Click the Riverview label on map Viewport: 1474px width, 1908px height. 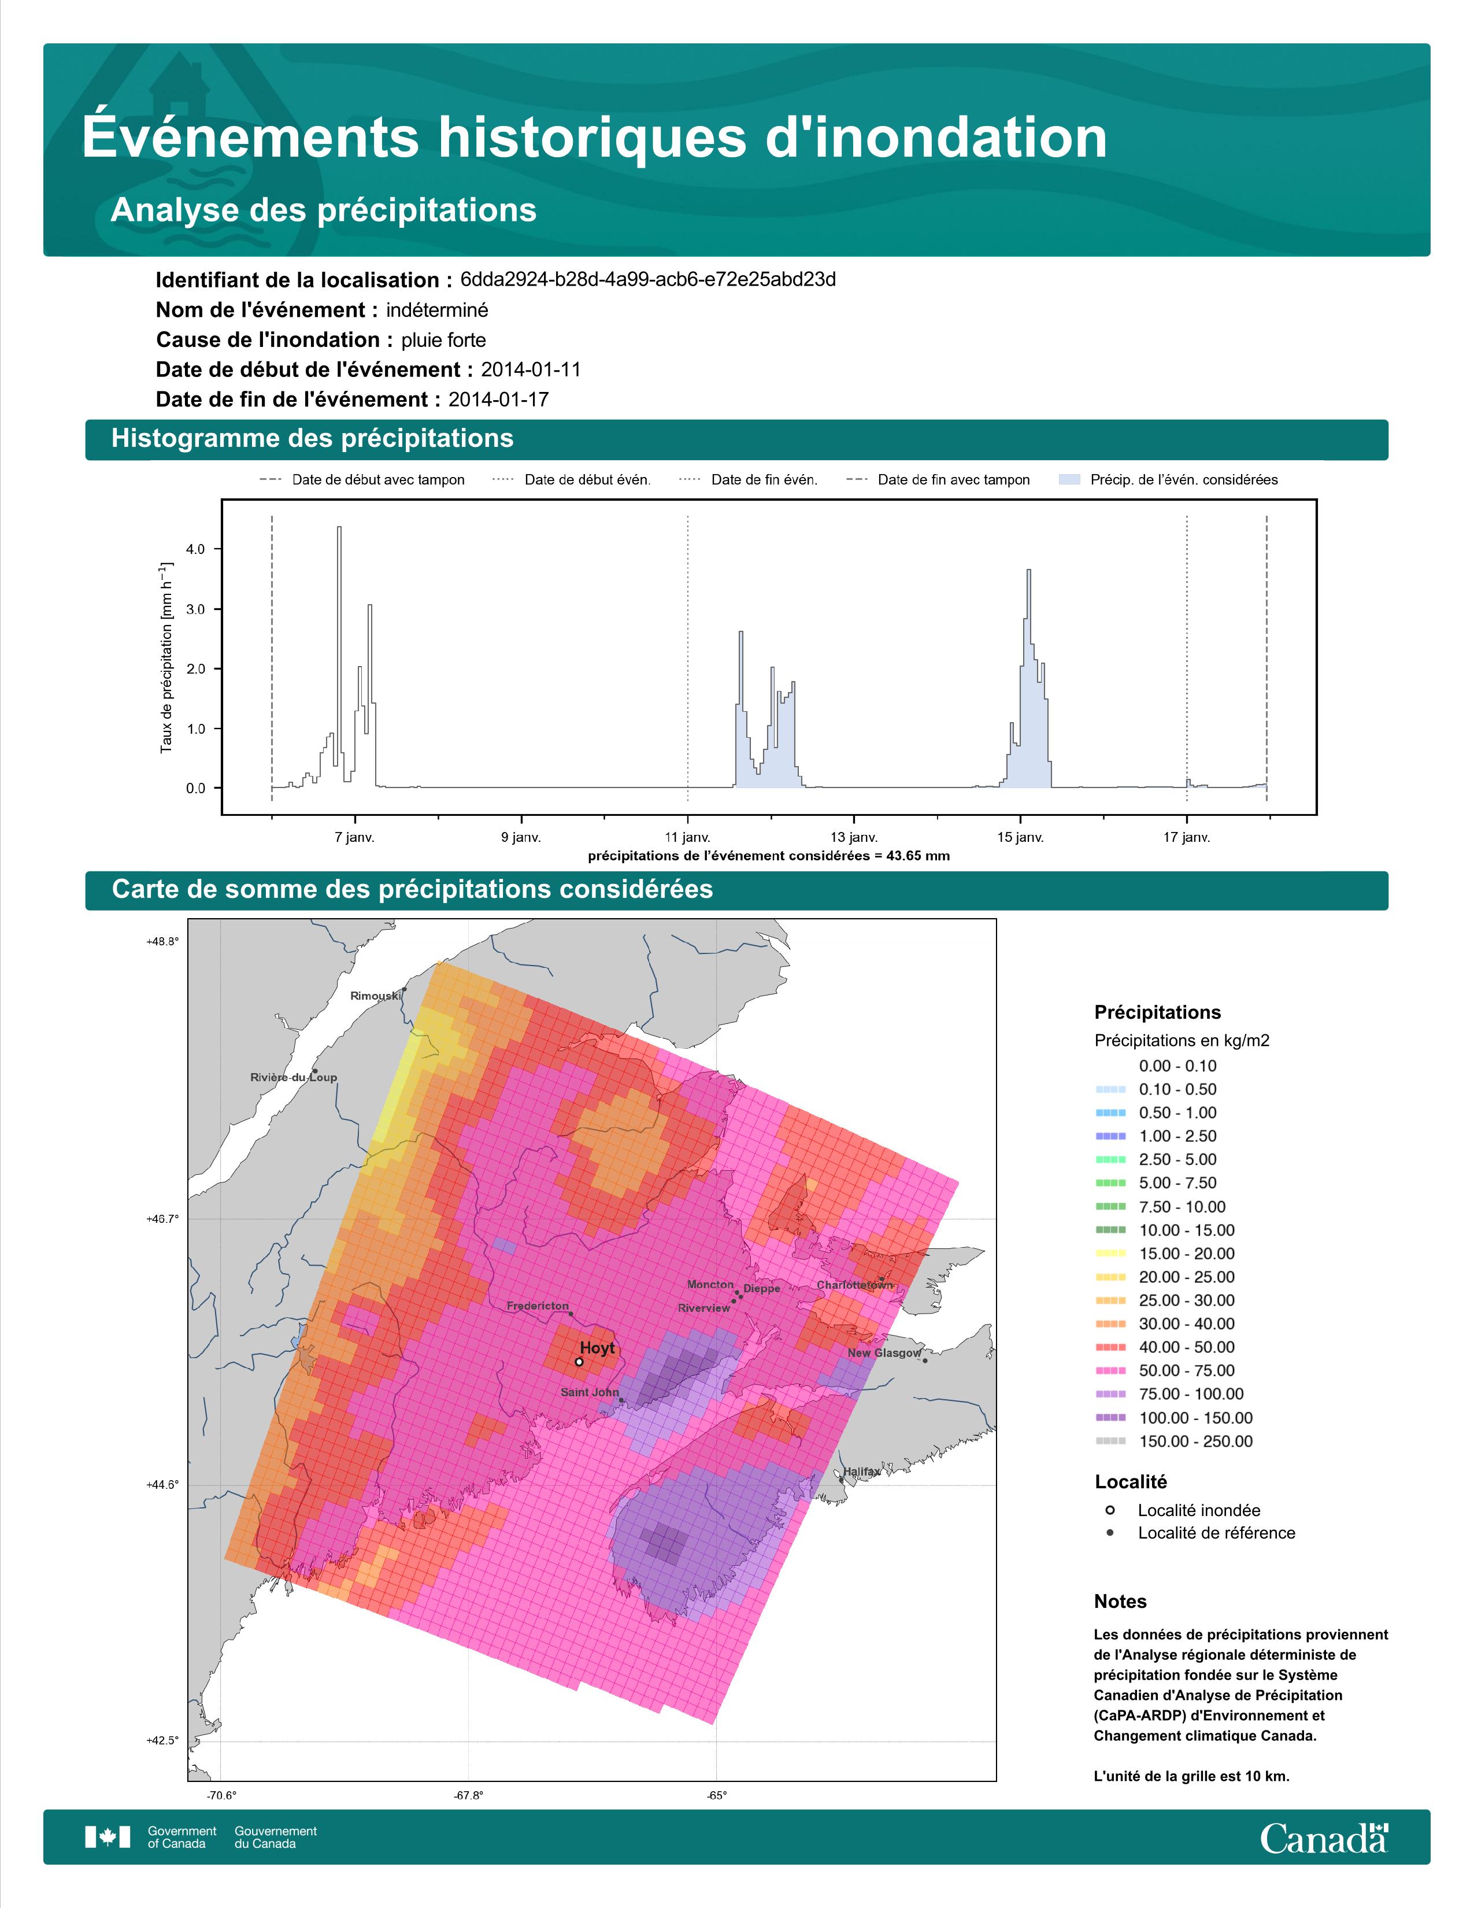coord(704,1308)
